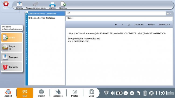
Task: Select contact Ordissimo Service Commercial
Action: [46, 14]
